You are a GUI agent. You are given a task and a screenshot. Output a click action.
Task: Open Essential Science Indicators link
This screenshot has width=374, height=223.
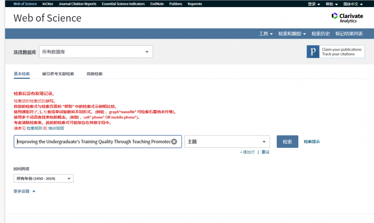point(123,4)
